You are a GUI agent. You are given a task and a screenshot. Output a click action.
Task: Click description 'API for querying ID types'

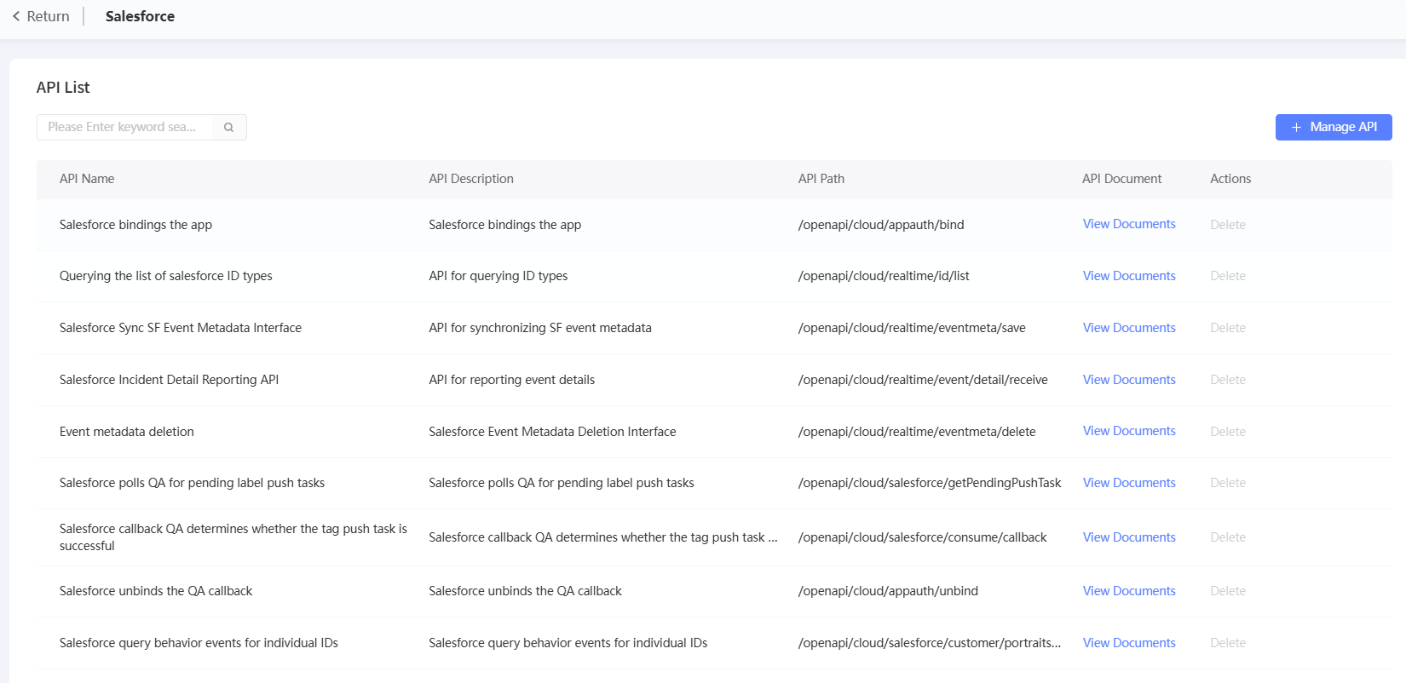(x=498, y=276)
